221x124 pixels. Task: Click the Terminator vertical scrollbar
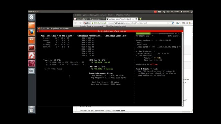coord(182,69)
